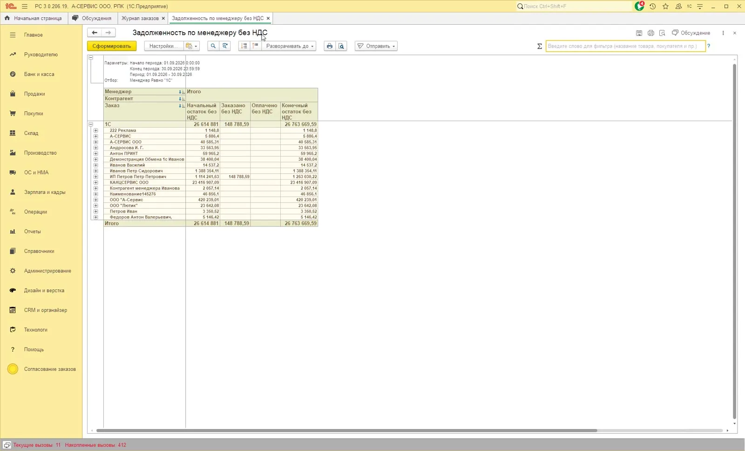Save report using the diskette icon

point(639,33)
